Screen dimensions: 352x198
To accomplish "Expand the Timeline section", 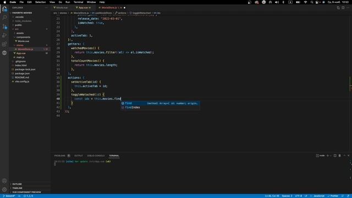I will pyautogui.click(x=17, y=188).
